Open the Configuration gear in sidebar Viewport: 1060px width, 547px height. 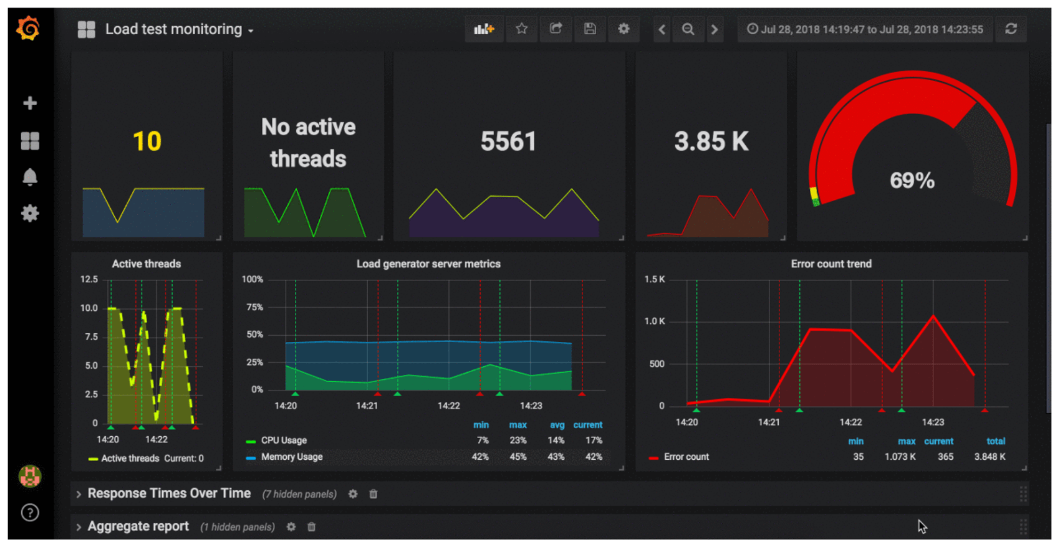click(30, 214)
